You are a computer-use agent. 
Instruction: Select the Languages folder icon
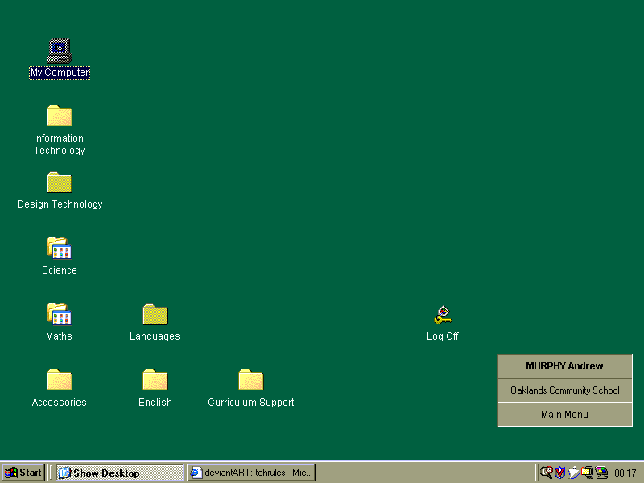(155, 314)
